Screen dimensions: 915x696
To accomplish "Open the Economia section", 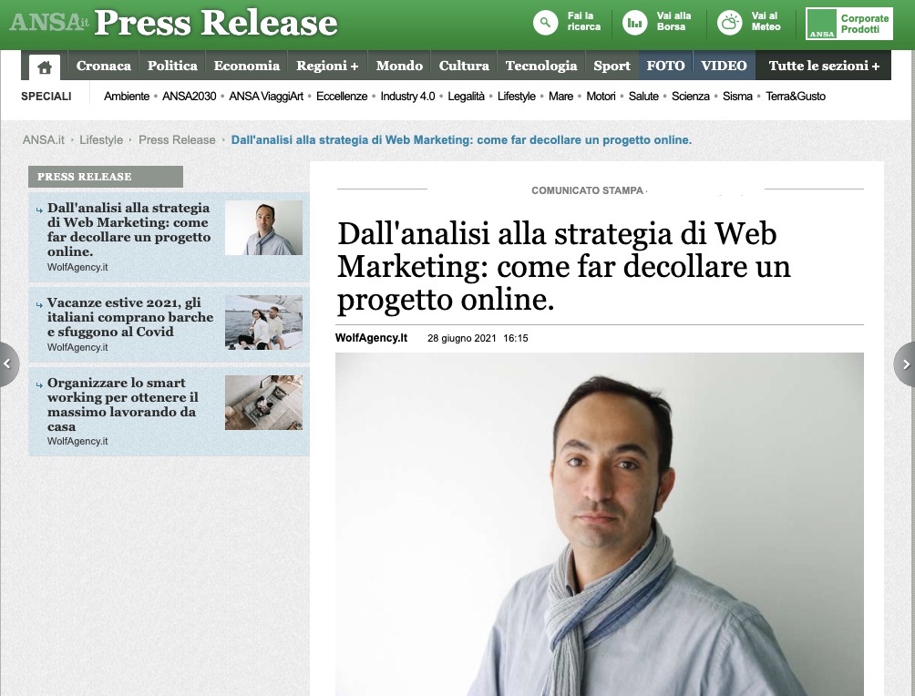I will [246, 66].
